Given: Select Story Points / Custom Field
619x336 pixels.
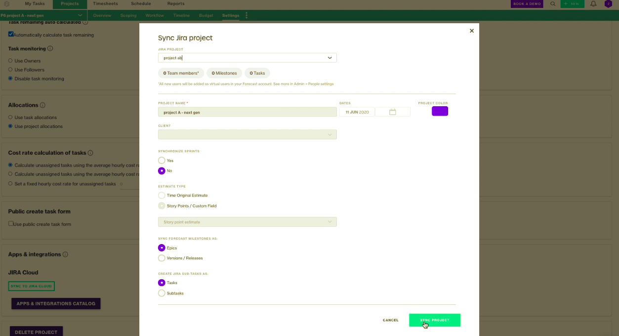Looking at the screenshot, I should coord(162,206).
